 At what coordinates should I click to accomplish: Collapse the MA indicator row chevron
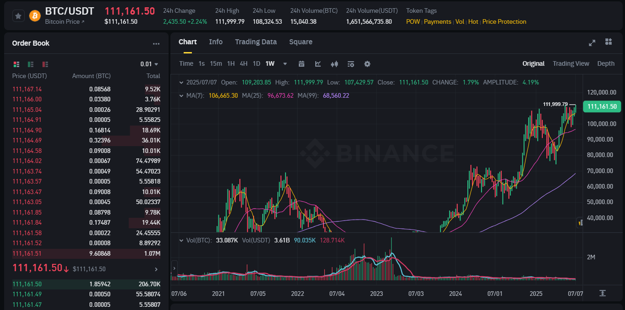[x=182, y=96]
